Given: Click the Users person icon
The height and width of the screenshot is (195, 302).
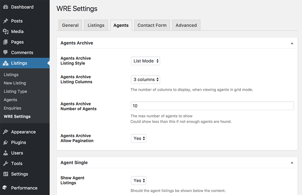Looking at the screenshot, I should [5, 153].
